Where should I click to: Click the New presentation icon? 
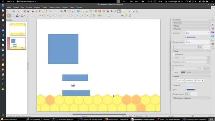tap(9, 11)
